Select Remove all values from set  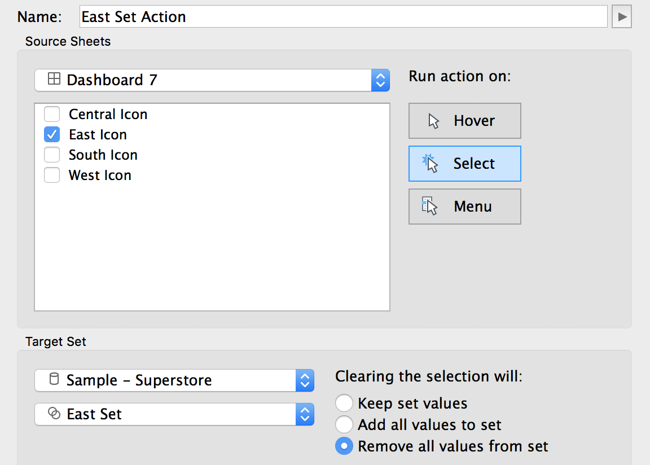(344, 446)
